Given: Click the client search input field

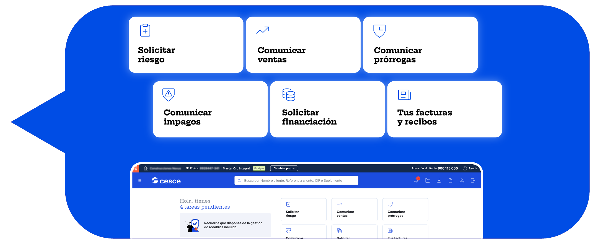Looking at the screenshot, I should pyautogui.click(x=296, y=180).
